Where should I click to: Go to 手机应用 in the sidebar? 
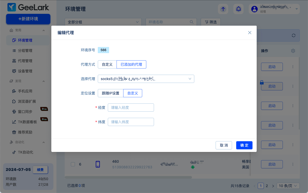point(25,91)
